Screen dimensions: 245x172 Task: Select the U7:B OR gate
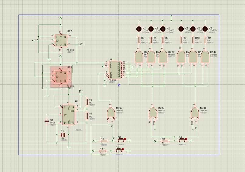click(195, 113)
